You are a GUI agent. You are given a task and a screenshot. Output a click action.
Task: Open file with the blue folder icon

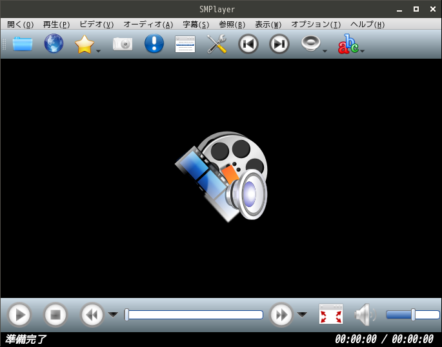[23, 44]
